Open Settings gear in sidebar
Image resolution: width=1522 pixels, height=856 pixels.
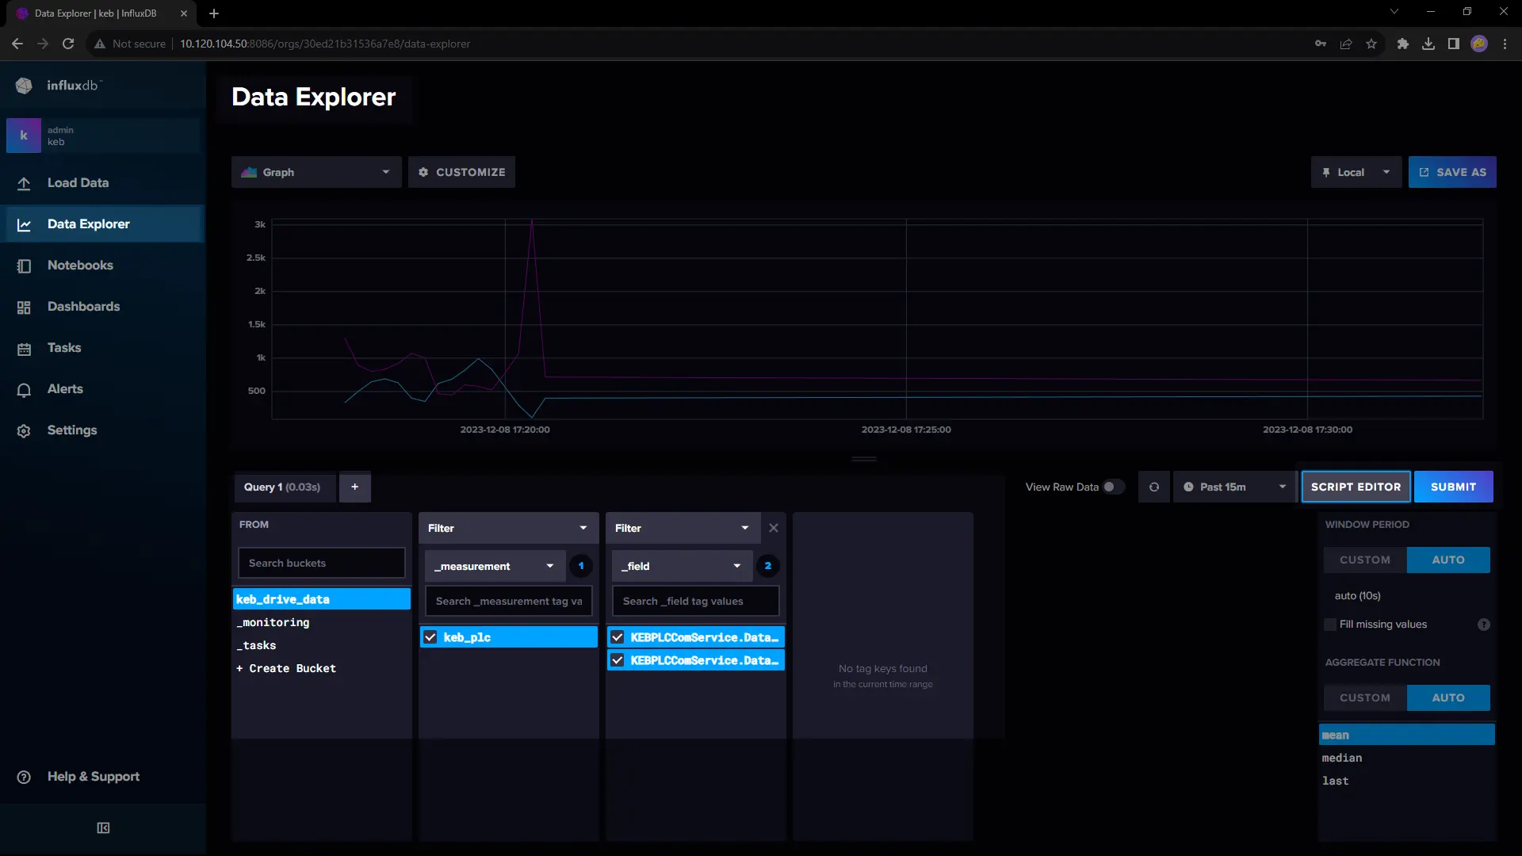tap(24, 431)
